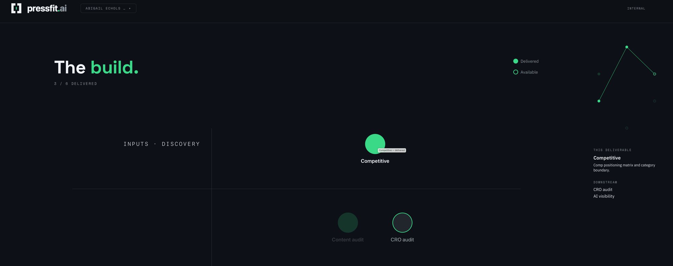The height and width of the screenshot is (266, 673).
Task: Open the AI visibility downstream link
Action: pyautogui.click(x=604, y=196)
